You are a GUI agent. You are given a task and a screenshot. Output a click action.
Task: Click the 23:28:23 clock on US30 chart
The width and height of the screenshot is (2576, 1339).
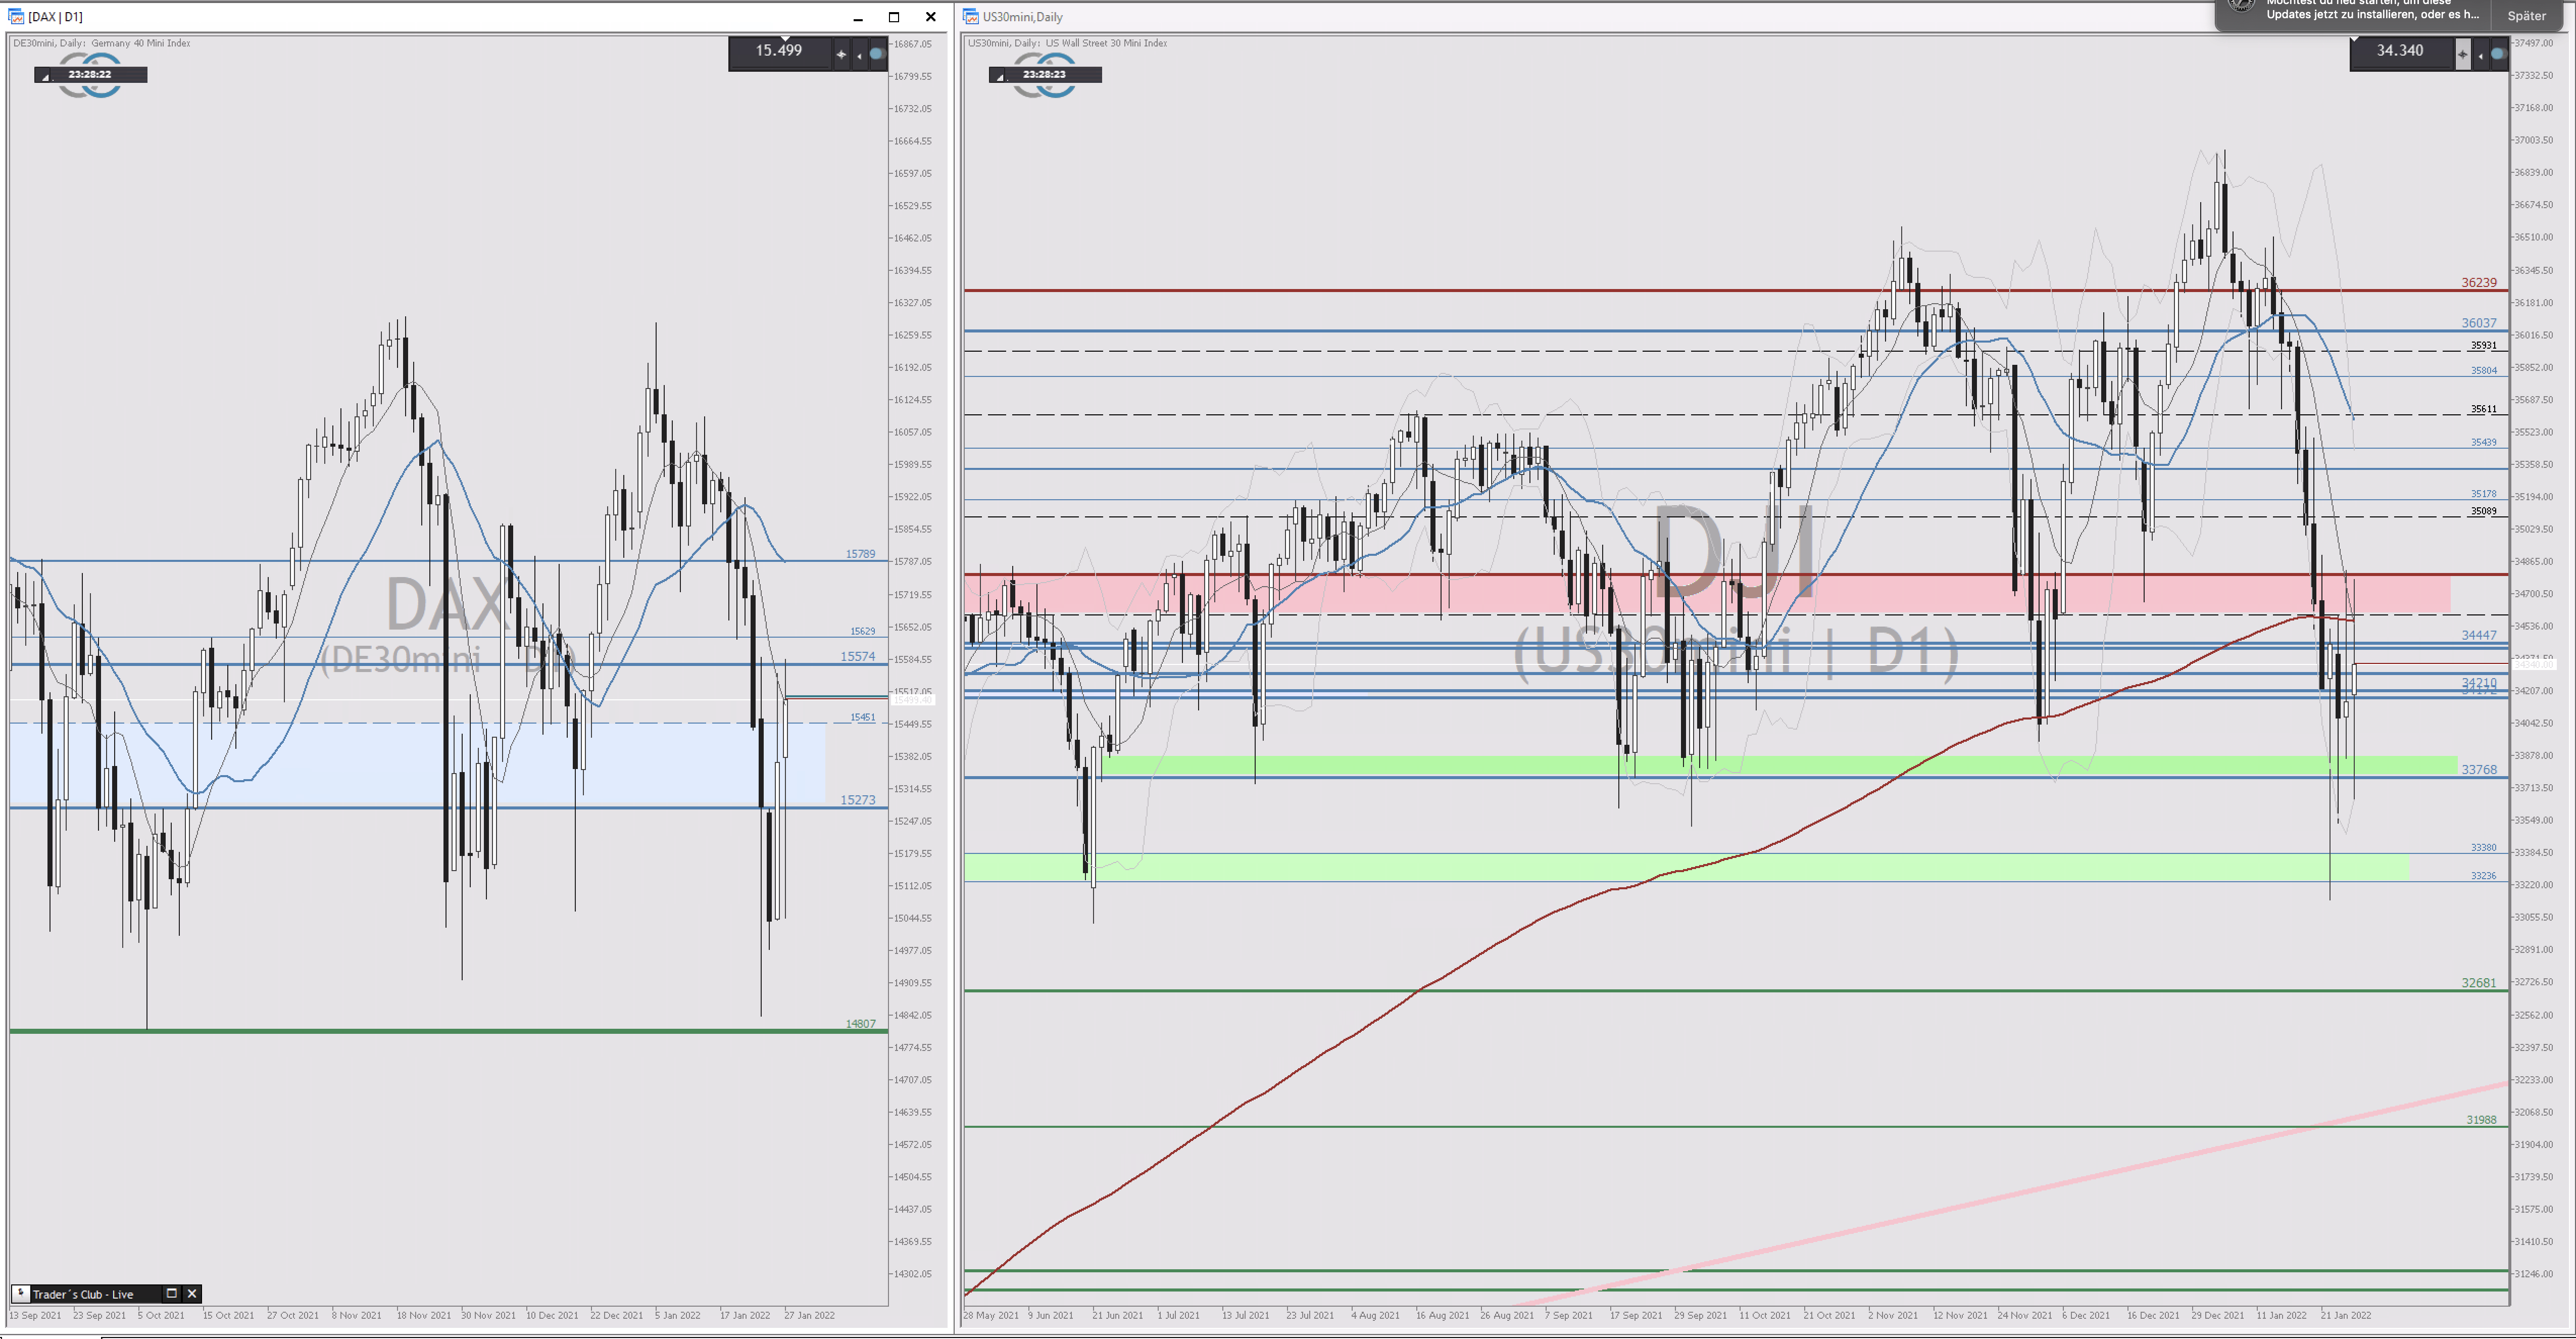click(x=1045, y=75)
